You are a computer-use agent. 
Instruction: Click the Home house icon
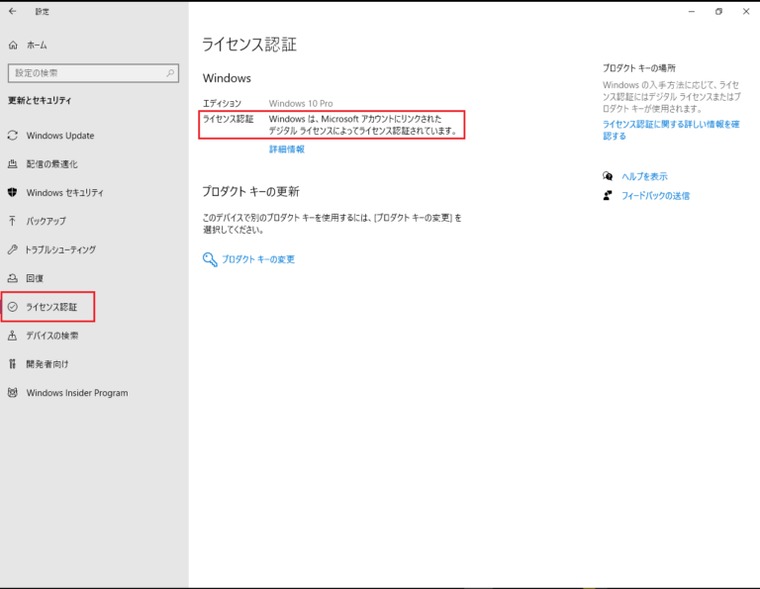point(13,46)
